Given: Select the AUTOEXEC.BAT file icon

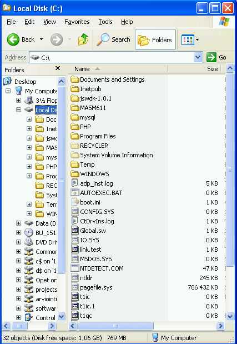Looking at the screenshot, I should [75, 193].
